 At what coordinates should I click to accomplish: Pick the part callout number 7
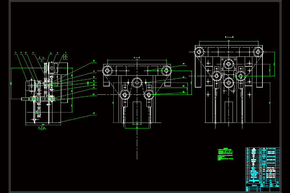point(66,53)
